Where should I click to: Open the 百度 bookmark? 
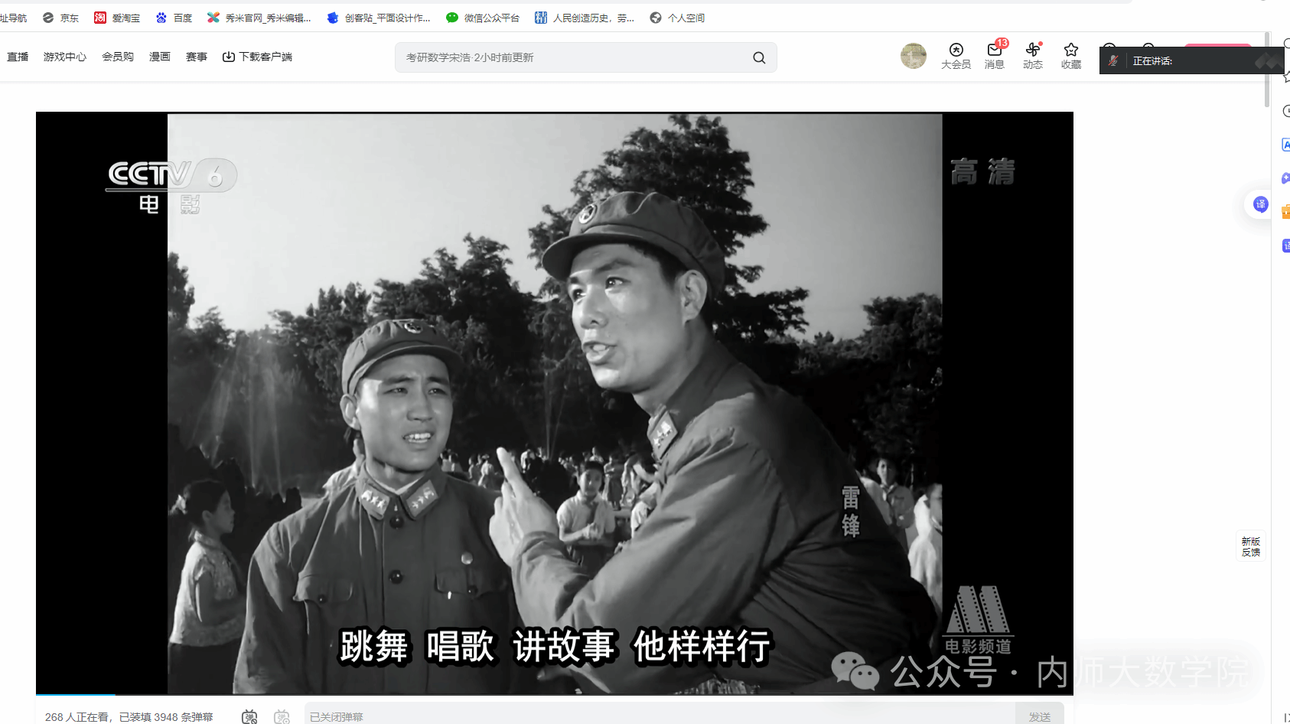click(174, 18)
